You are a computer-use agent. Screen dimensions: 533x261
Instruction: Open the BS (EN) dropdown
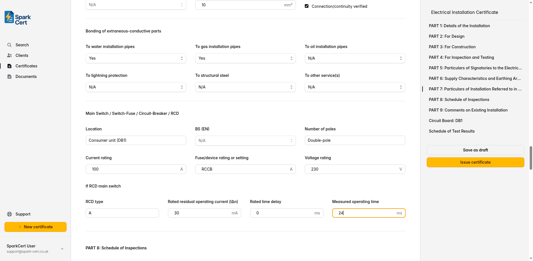coord(245,141)
